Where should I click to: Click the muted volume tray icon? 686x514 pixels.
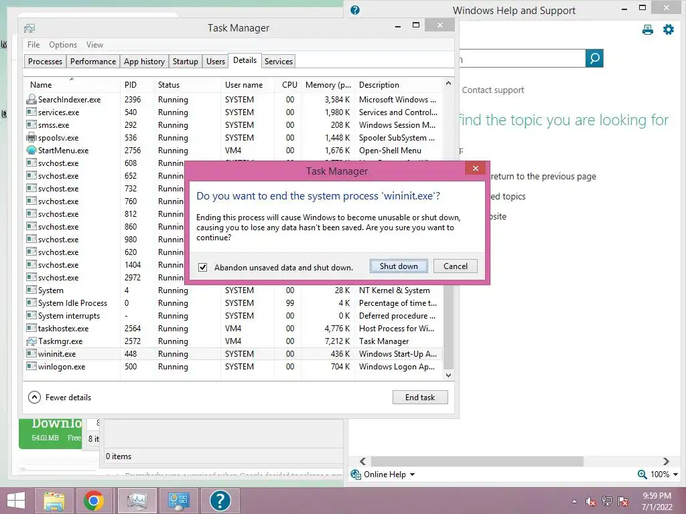[x=591, y=501]
